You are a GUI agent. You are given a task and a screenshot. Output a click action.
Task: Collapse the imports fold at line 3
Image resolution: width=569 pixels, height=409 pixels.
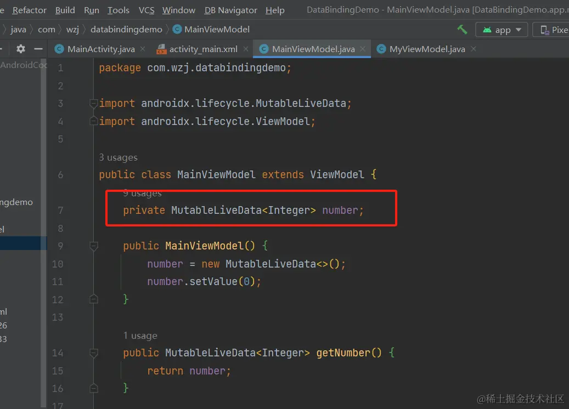tap(94, 104)
